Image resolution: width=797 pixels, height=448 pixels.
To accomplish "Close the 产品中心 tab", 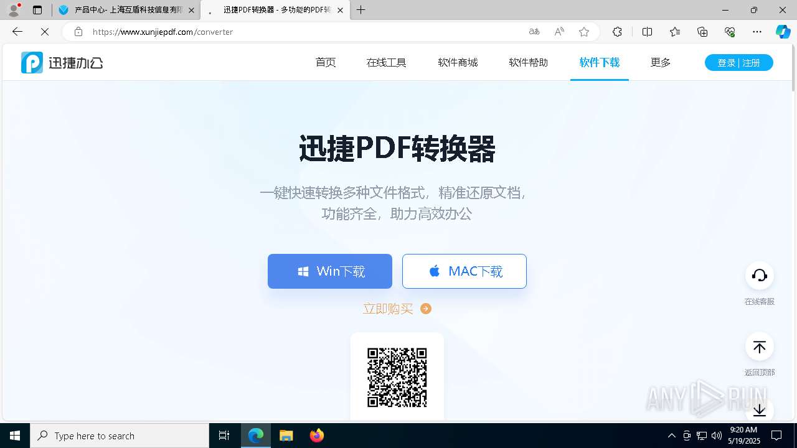I will (x=191, y=10).
